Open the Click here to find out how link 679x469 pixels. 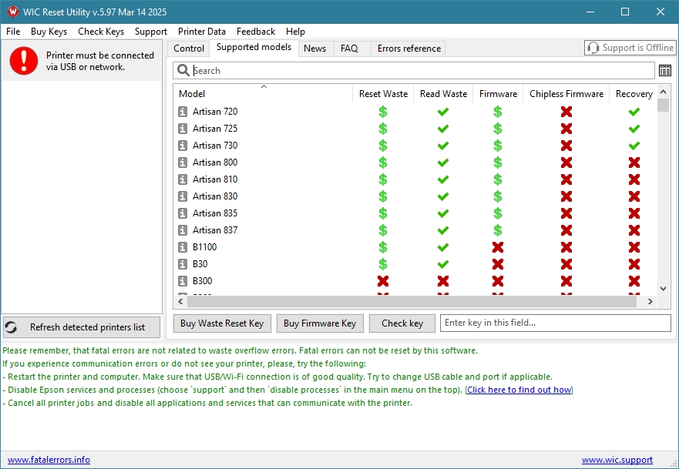coord(519,390)
